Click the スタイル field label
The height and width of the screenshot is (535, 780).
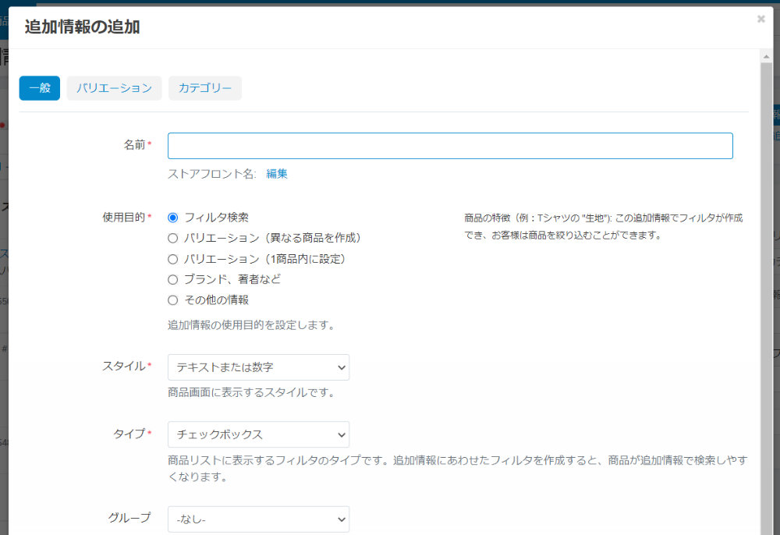pos(124,366)
